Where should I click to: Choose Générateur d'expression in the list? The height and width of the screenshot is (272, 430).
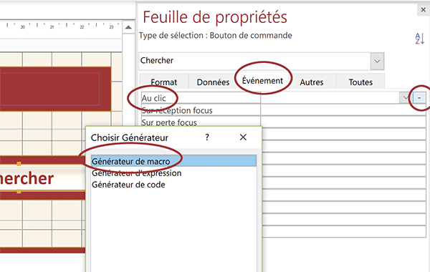(137, 173)
